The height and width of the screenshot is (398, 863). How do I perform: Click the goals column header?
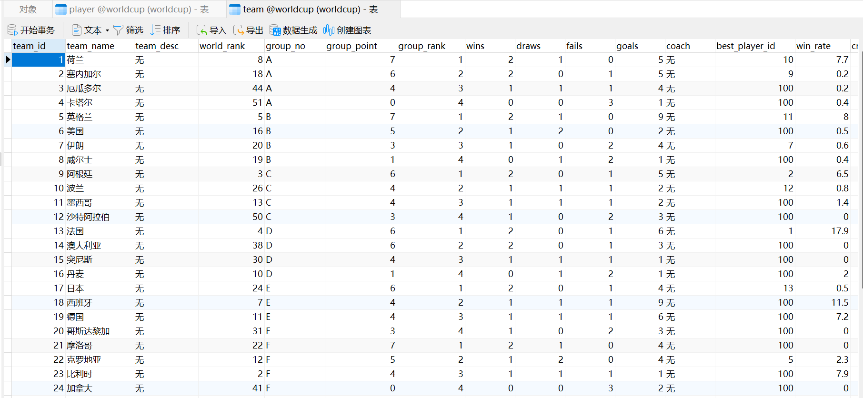(640, 46)
